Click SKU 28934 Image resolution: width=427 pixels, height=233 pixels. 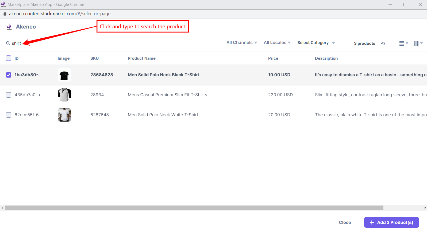[97, 95]
